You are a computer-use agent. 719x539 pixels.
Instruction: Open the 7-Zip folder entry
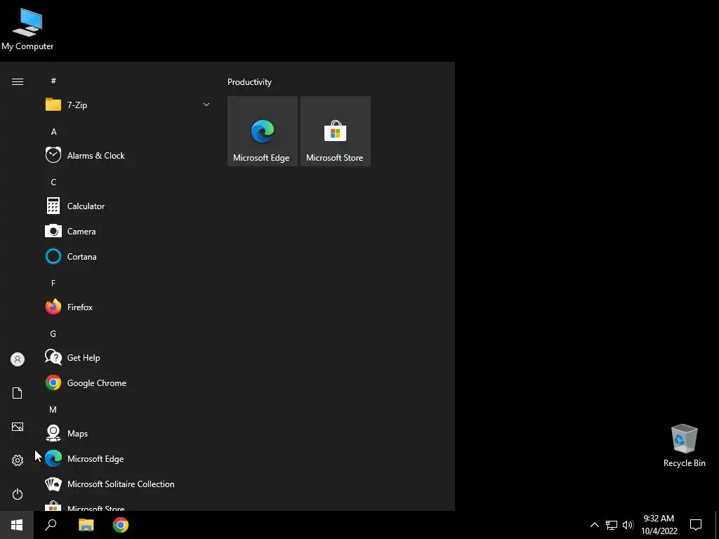(128, 105)
